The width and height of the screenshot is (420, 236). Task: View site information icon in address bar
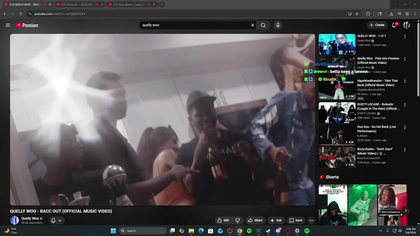(30, 14)
